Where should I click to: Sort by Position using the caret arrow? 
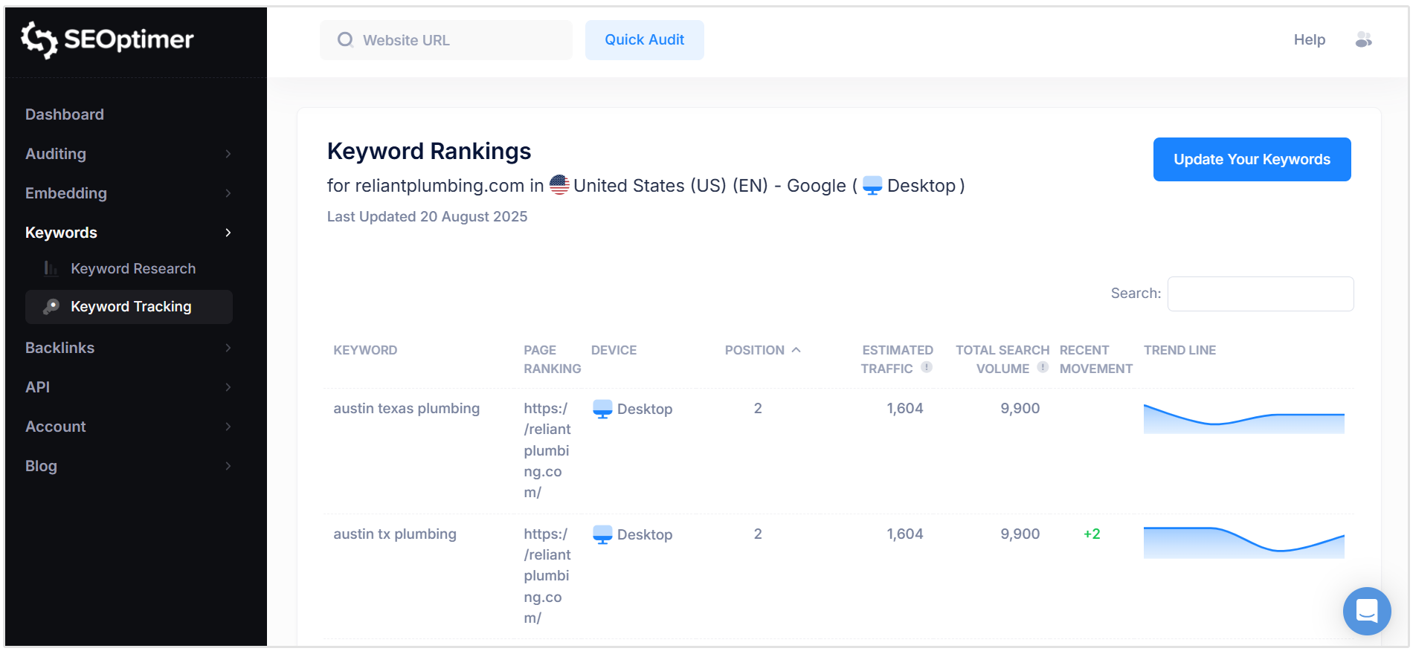tap(796, 349)
